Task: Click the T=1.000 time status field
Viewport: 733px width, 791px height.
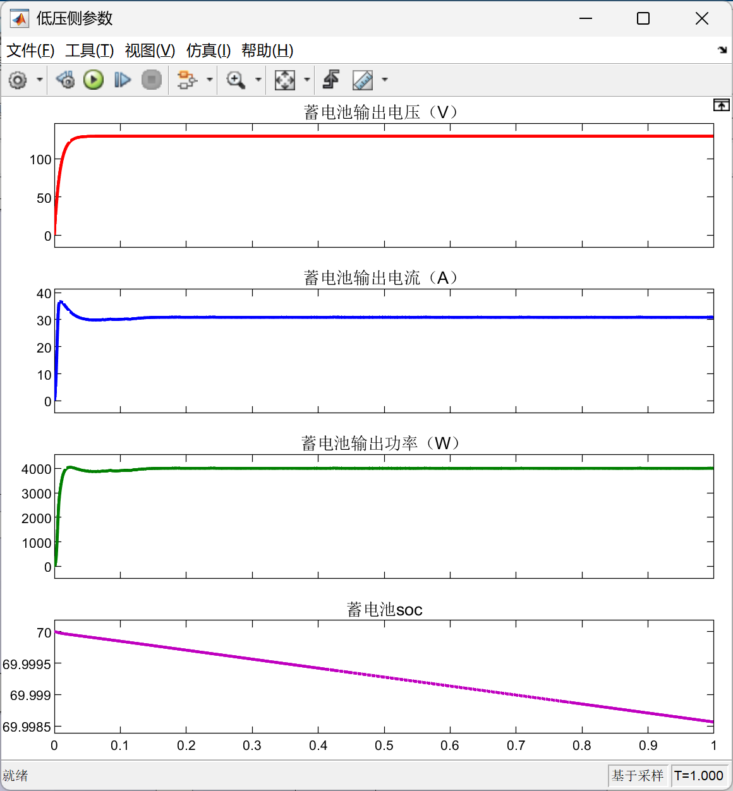Action: click(698, 776)
